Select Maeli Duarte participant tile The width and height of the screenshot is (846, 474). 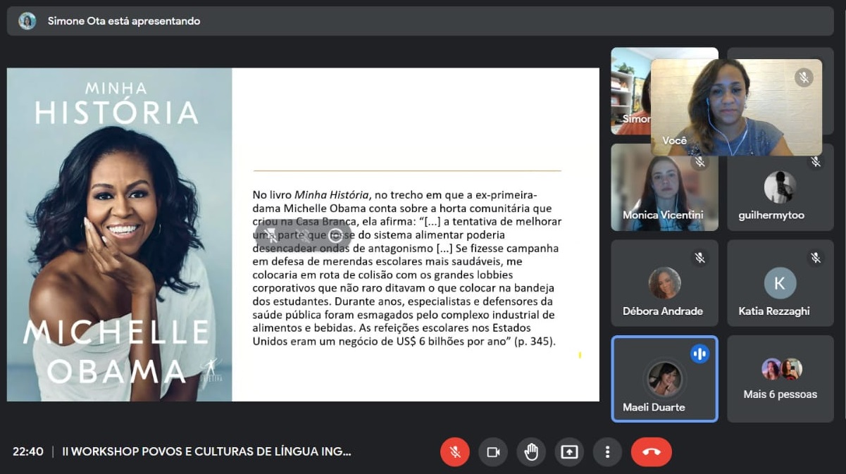tap(664, 379)
